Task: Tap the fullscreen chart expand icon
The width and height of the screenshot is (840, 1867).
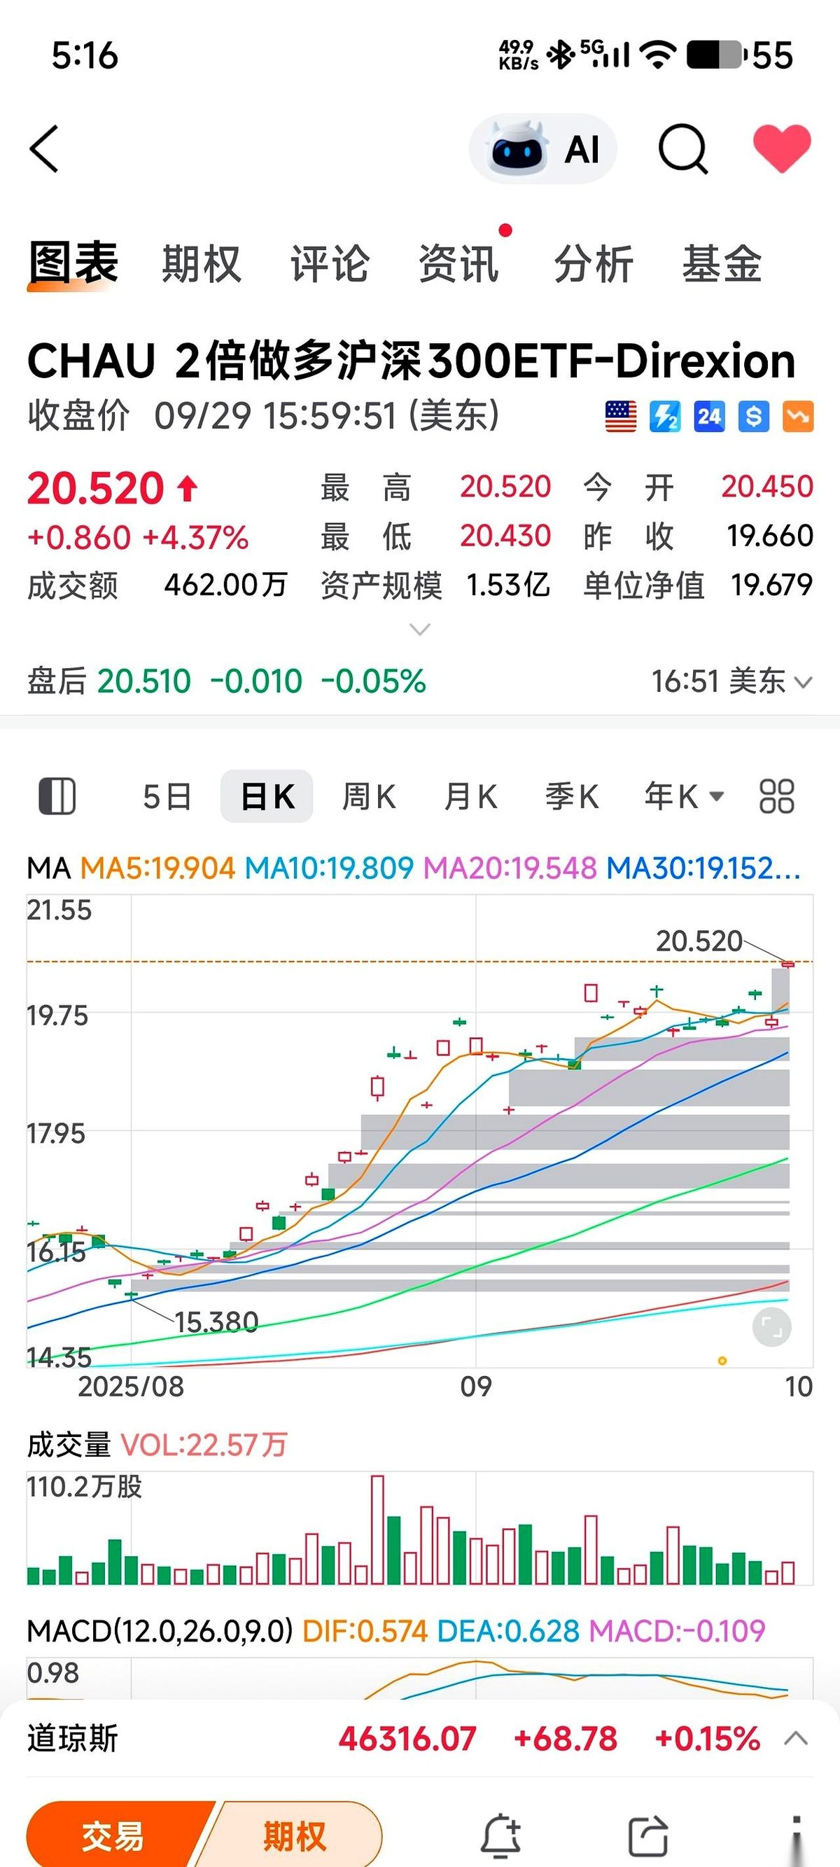Action: pyautogui.click(x=771, y=1327)
